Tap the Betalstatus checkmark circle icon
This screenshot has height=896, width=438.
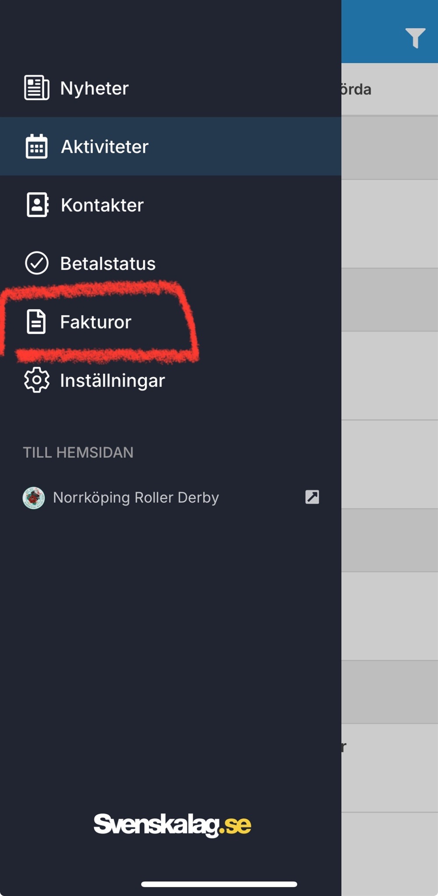[37, 263]
